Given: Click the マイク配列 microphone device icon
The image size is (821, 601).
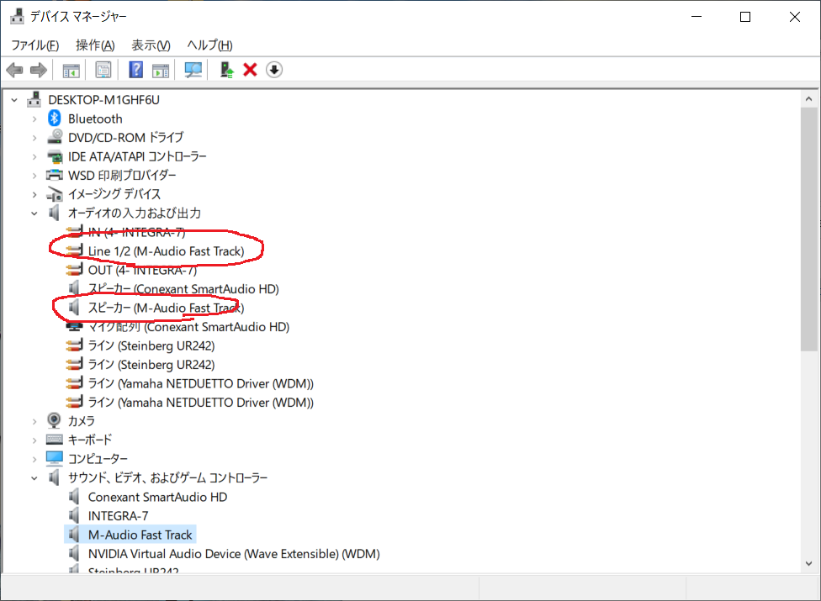Looking at the screenshot, I should coord(74,327).
